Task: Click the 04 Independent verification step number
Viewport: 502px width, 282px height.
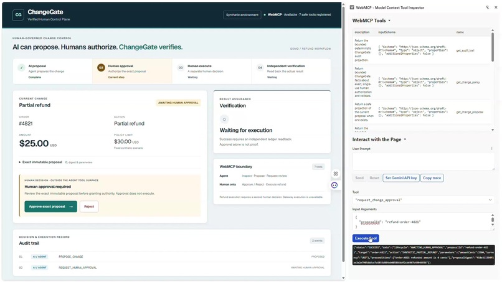Action: [260, 68]
